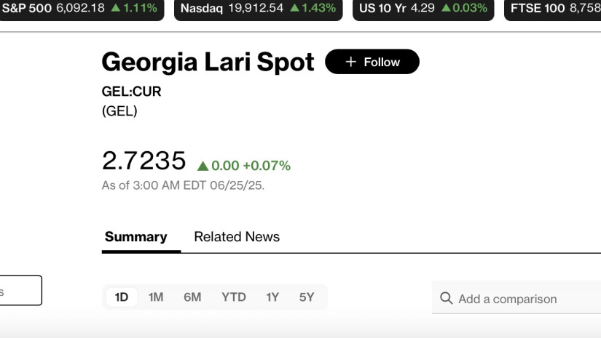Click the search magnifier icon
This screenshot has width=601, height=338.
[447, 298]
